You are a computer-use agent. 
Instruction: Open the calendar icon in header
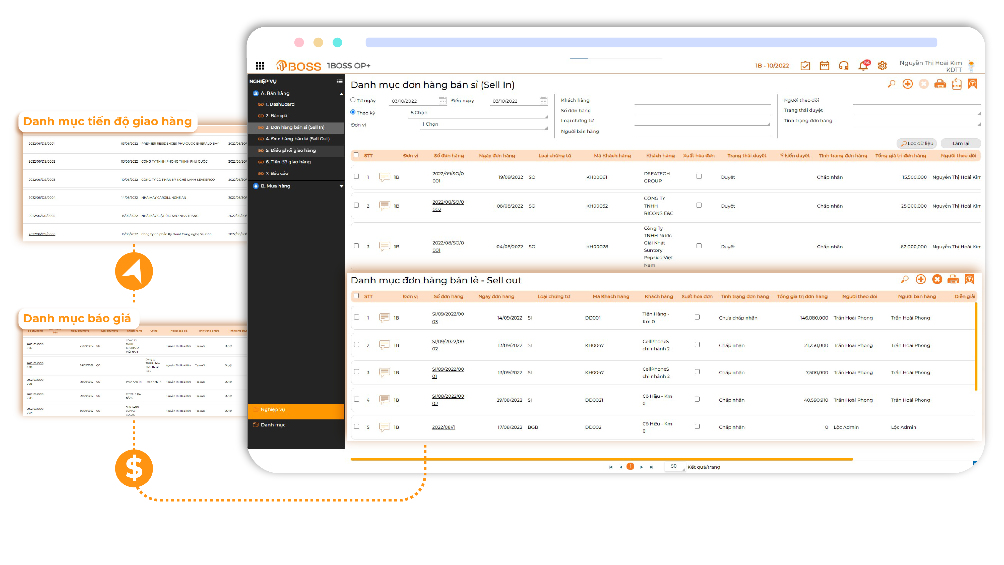824,66
